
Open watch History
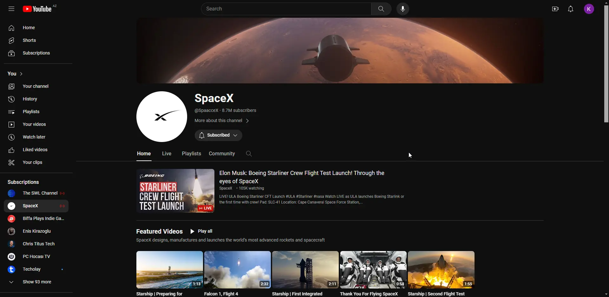36,99
